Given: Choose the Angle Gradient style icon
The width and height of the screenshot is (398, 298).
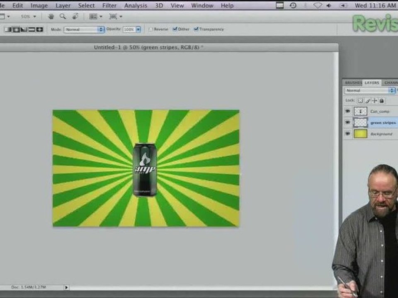Looking at the screenshot, I should [24, 30].
